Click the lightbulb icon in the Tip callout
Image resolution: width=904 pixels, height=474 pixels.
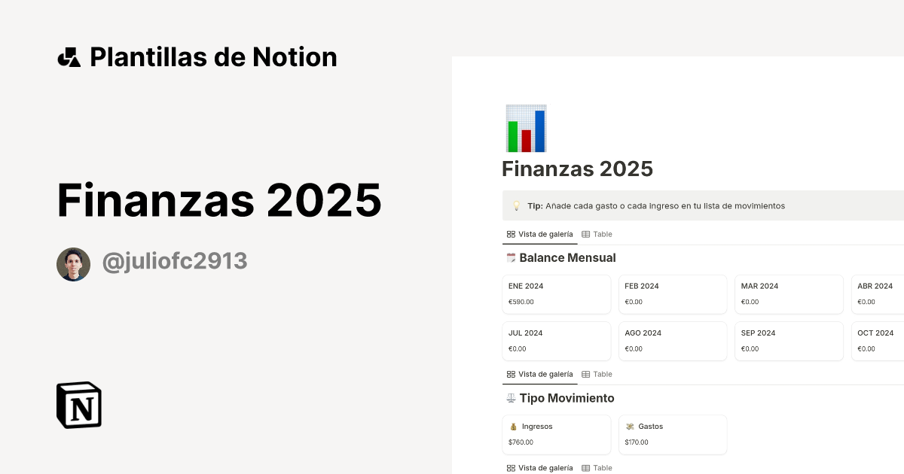click(x=516, y=205)
